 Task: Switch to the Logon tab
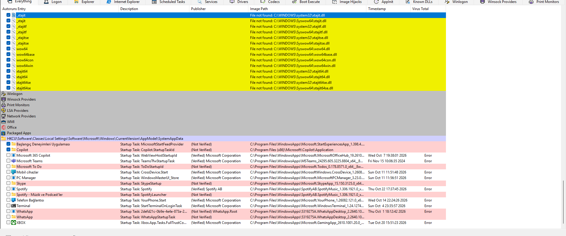[53, 2]
